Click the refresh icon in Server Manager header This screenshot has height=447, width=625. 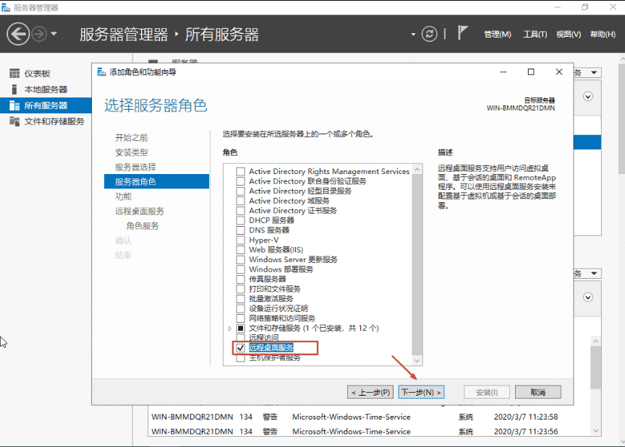tap(429, 34)
